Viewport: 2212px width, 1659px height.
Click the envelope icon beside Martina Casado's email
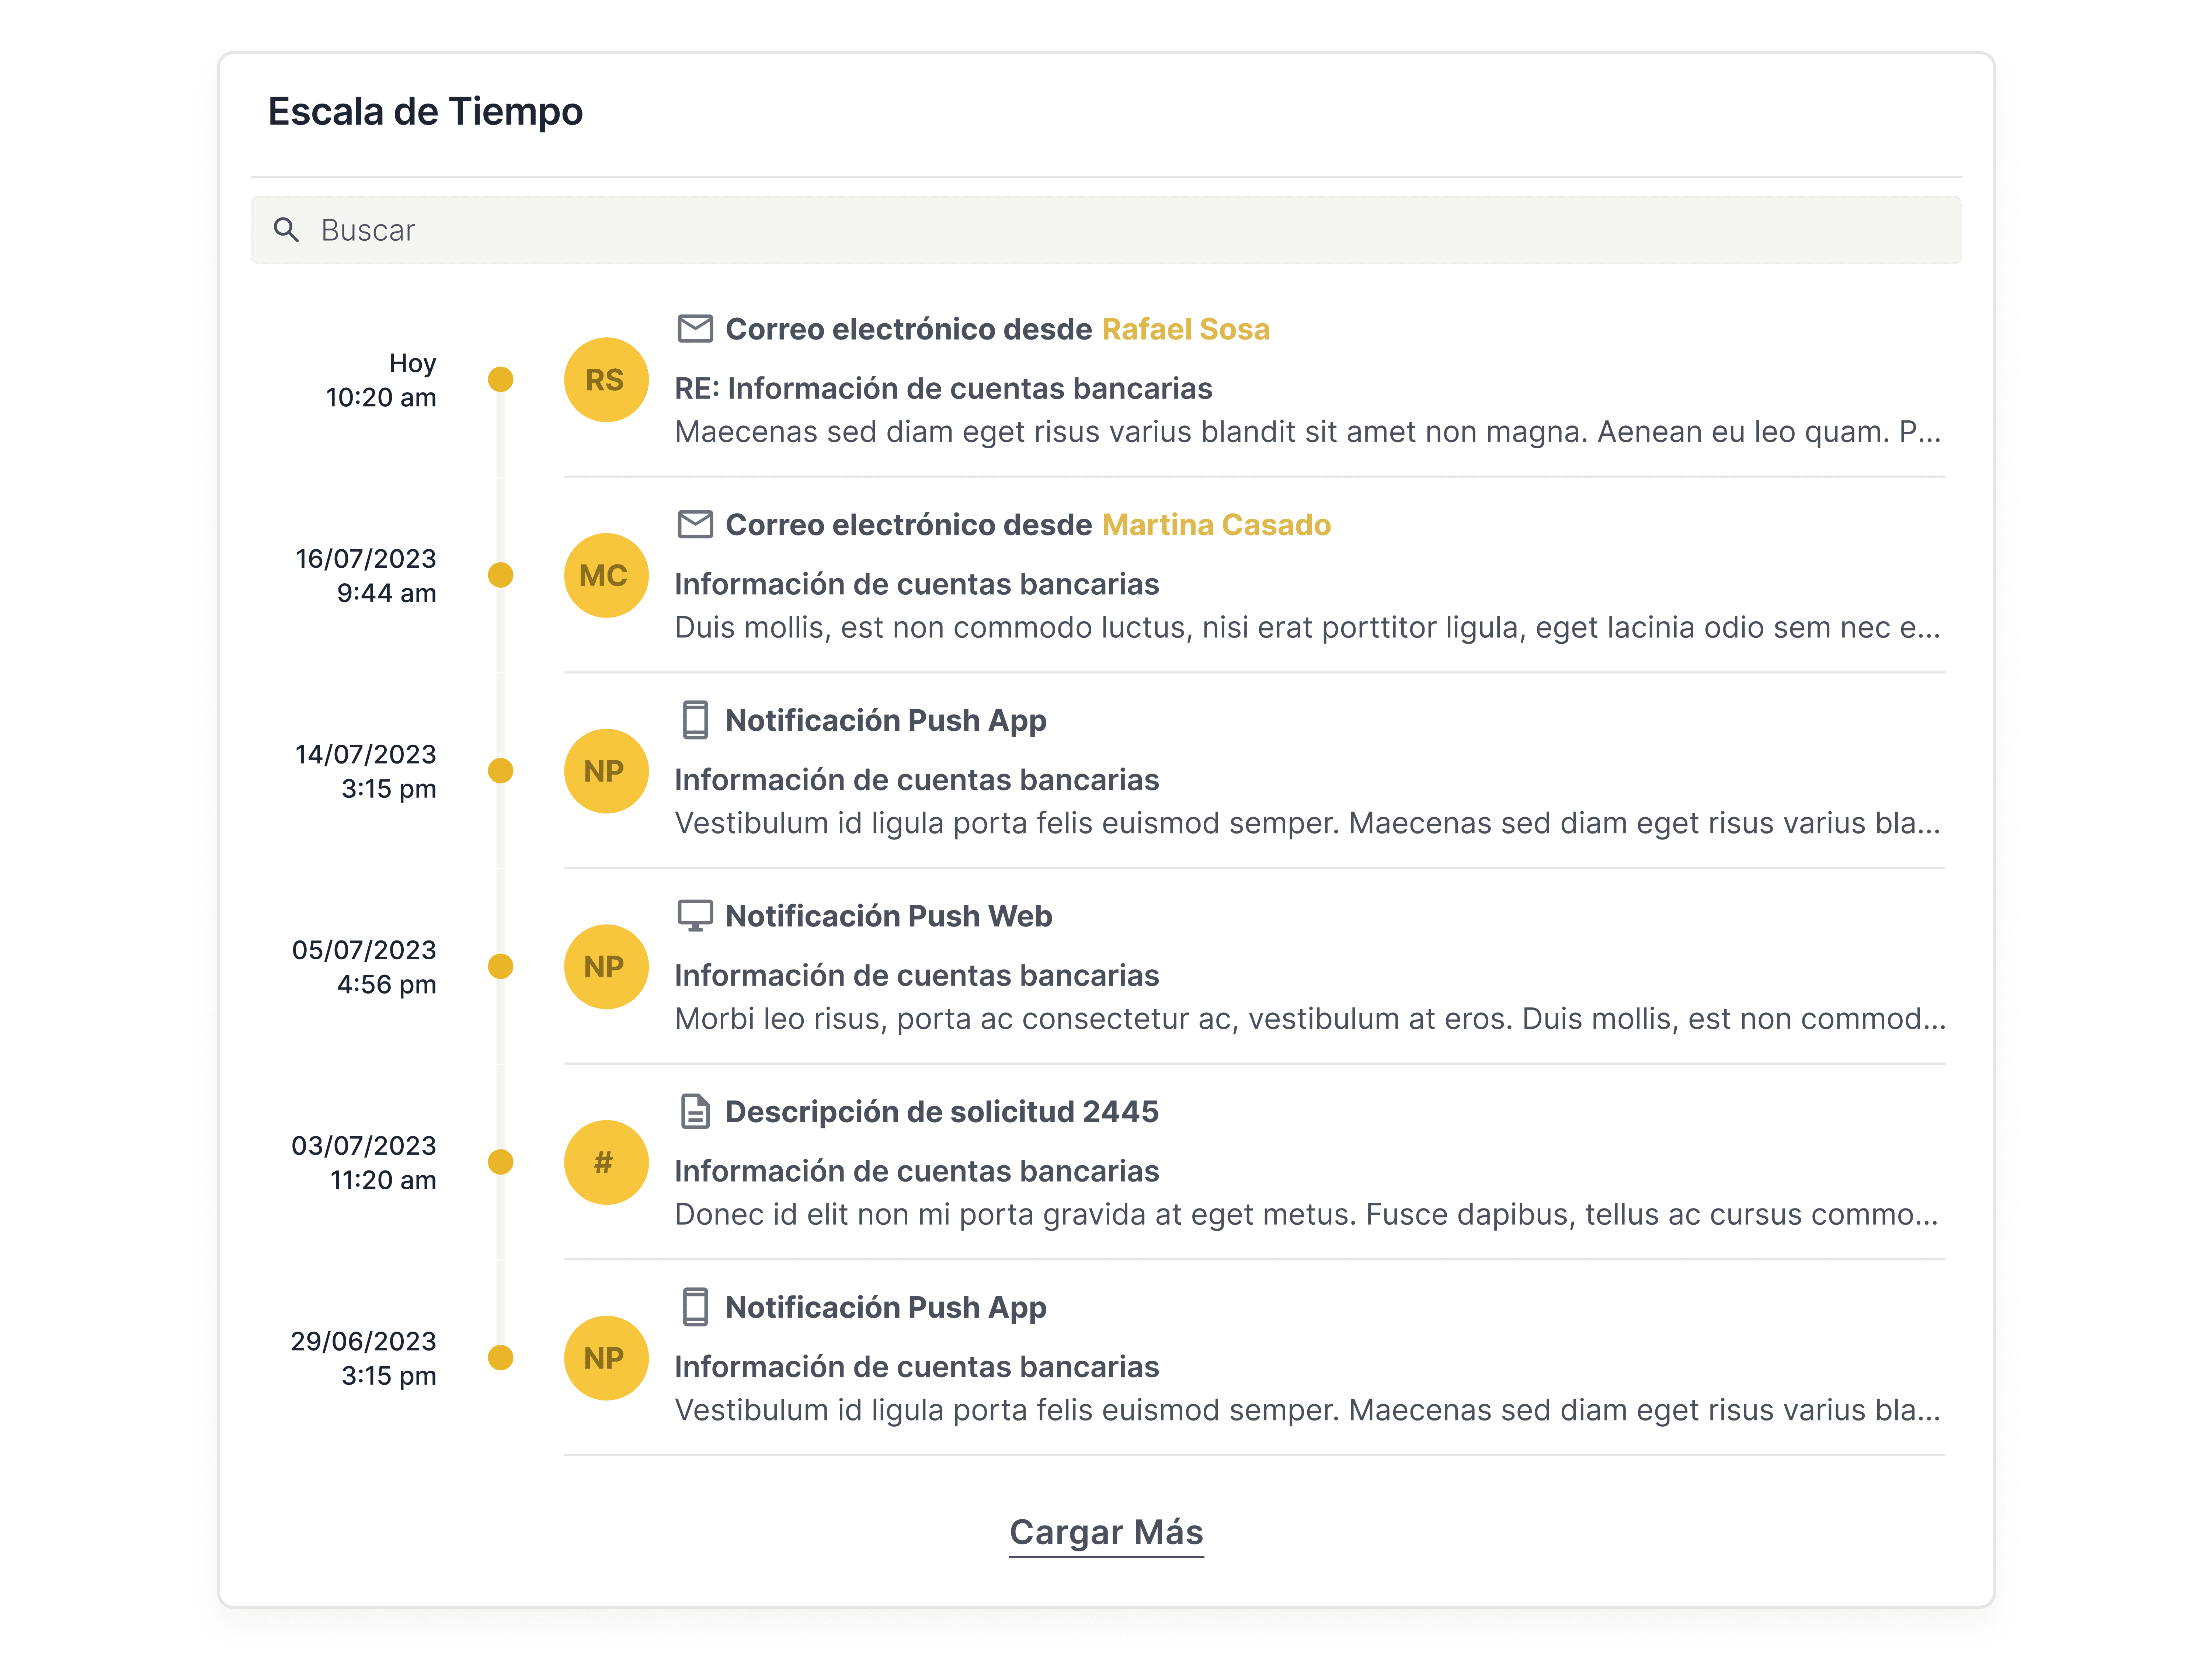pyautogui.click(x=695, y=524)
